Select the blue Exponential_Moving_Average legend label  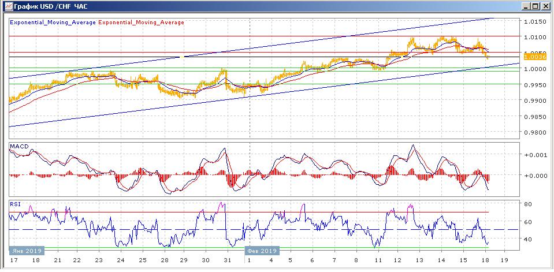click(x=53, y=23)
